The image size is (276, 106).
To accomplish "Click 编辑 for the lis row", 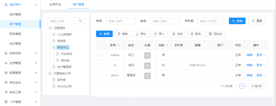I will (249, 65).
